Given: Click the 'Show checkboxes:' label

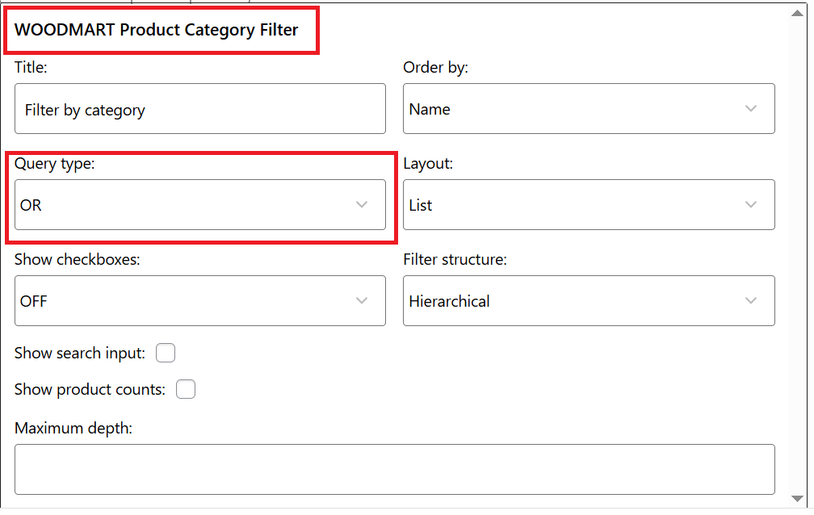Looking at the screenshot, I should click(x=78, y=260).
